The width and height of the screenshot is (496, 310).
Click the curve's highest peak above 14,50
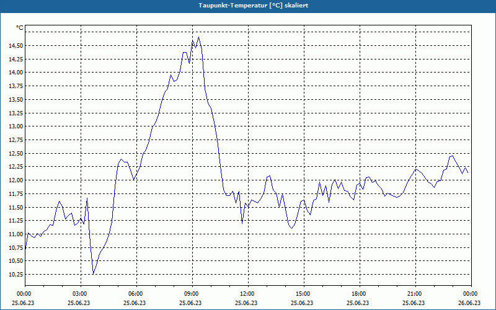[x=198, y=37]
